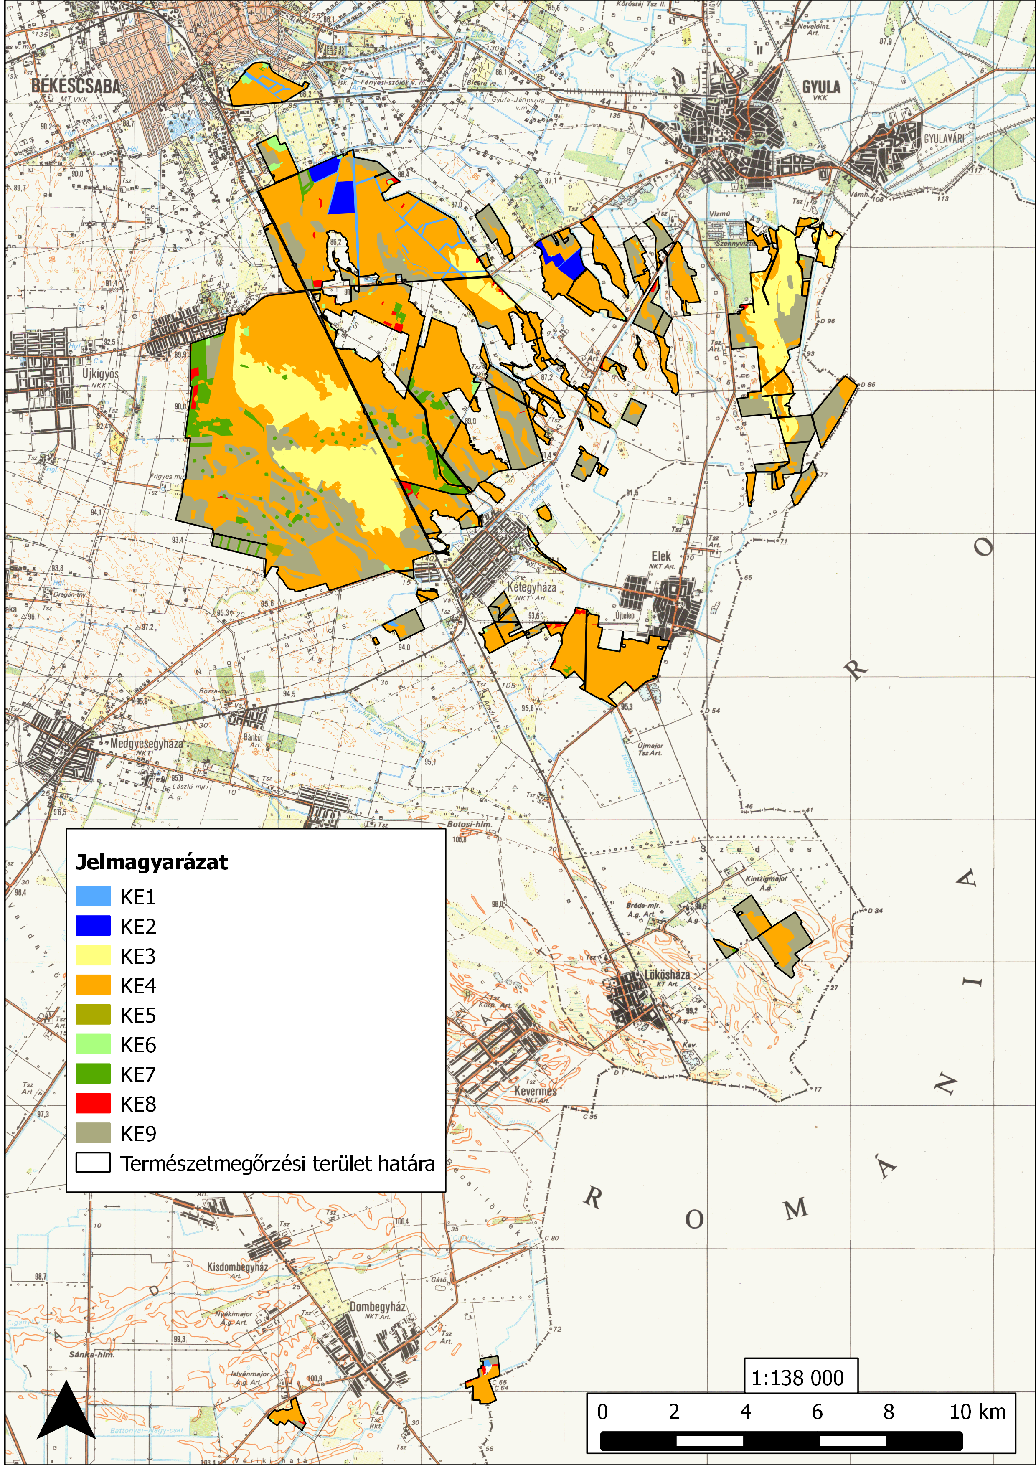
Task: Click the Kintzigmajor label
Action: (x=766, y=878)
